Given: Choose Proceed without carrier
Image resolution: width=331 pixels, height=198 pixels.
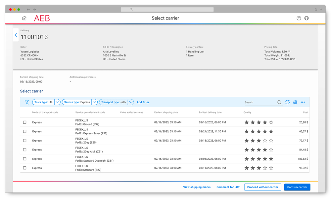Looking at the screenshot, I should tap(262, 187).
